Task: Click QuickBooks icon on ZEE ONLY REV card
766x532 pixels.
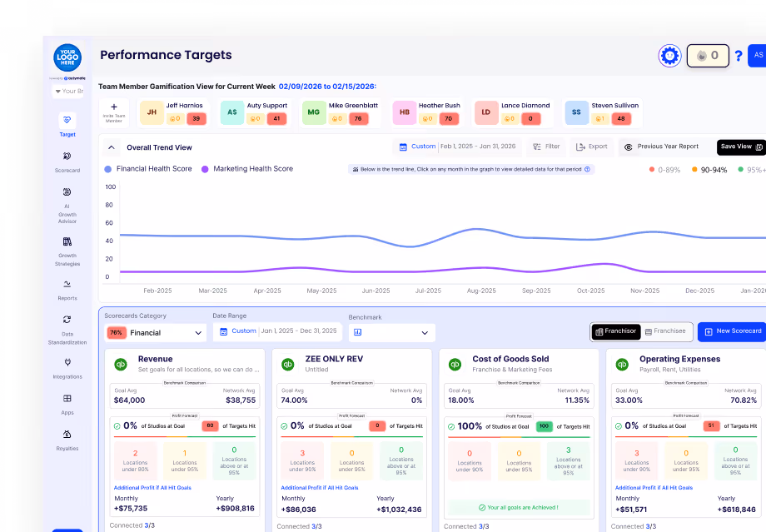Action: pyautogui.click(x=288, y=364)
